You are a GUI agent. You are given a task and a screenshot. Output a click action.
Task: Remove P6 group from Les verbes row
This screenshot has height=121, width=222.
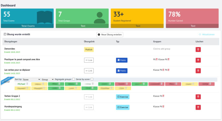(168, 70)
